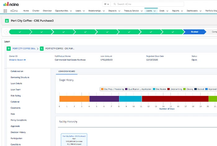Open the Port City Coffee Deal breadcrumb link
Image resolution: width=217 pixels, height=146 pixels.
coord(24,48)
